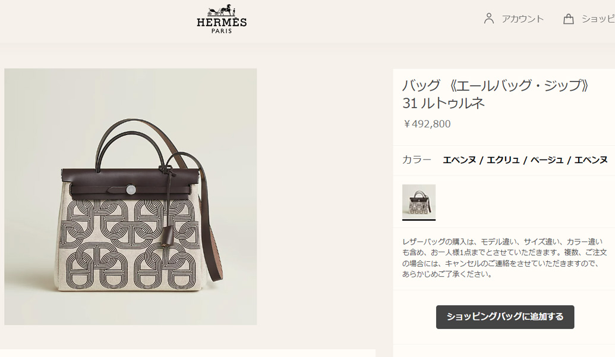Add item via ショッピングバッグに追加する button
This screenshot has width=615, height=357.
tap(505, 317)
